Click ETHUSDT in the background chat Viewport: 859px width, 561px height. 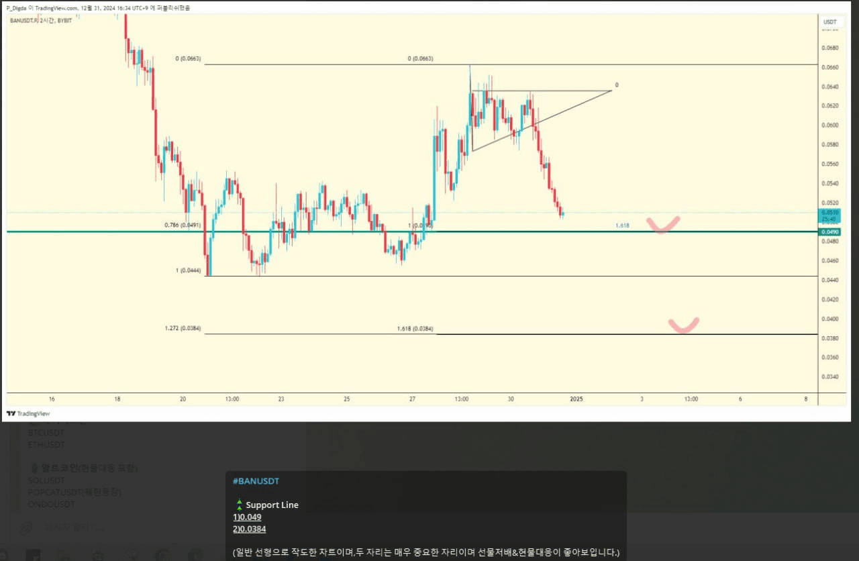coord(46,444)
